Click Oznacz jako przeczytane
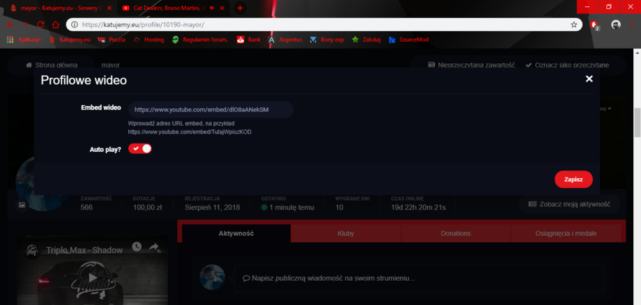Image resolution: width=641 pixels, height=305 pixels. point(567,65)
